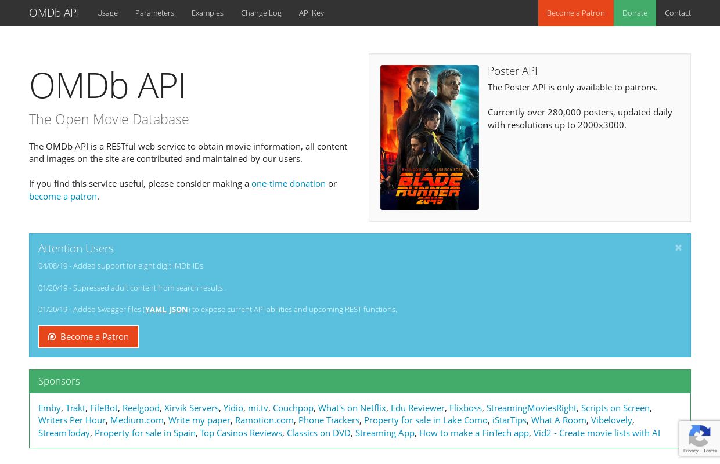The width and height of the screenshot is (720, 464).
Task: Click the reCAPTCHA Terms link
Action: (710, 451)
